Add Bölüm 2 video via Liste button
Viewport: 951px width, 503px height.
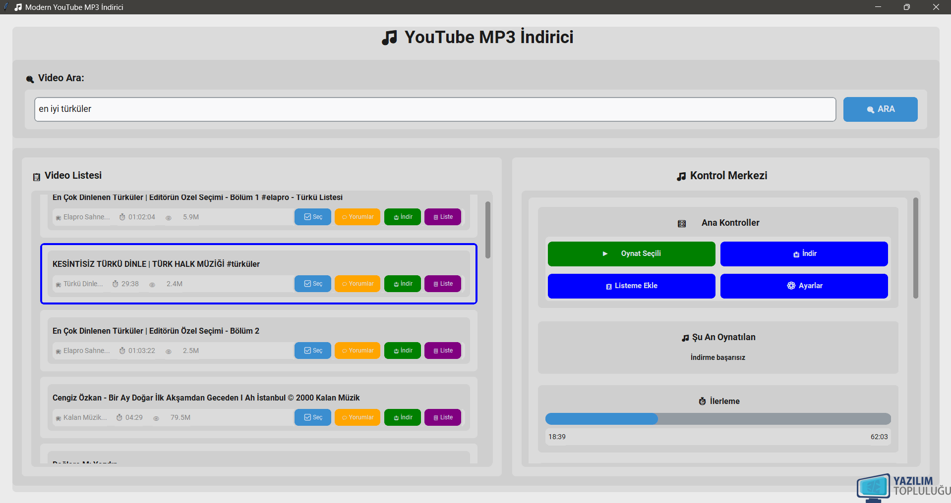(x=442, y=351)
